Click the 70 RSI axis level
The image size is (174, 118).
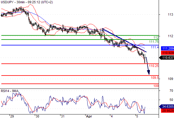coord(171,91)
